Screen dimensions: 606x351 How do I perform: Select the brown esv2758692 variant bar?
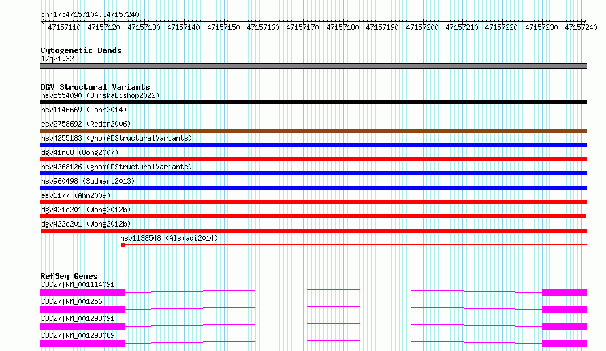point(313,131)
